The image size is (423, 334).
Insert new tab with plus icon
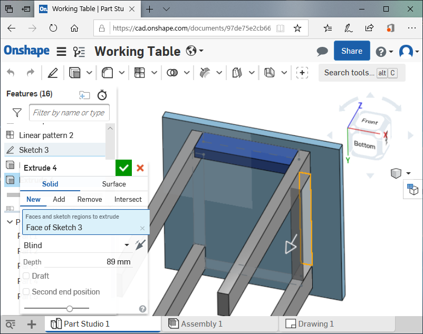(x=32, y=325)
